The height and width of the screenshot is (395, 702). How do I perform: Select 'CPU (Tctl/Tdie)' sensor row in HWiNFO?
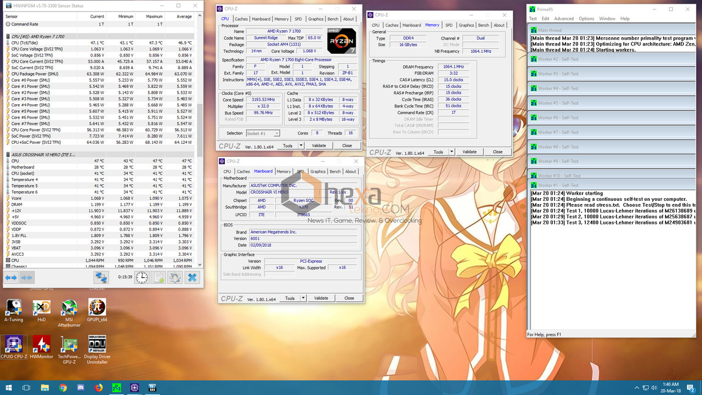(100, 43)
